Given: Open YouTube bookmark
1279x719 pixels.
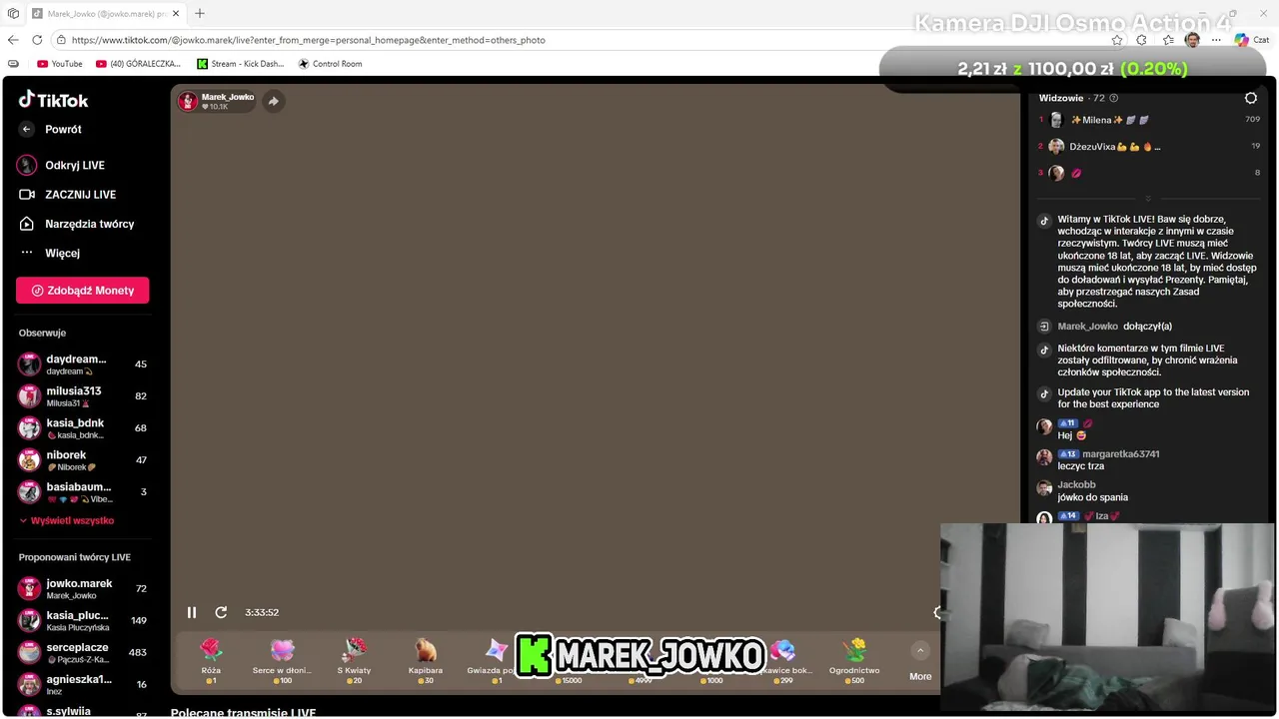Looking at the screenshot, I should (60, 64).
